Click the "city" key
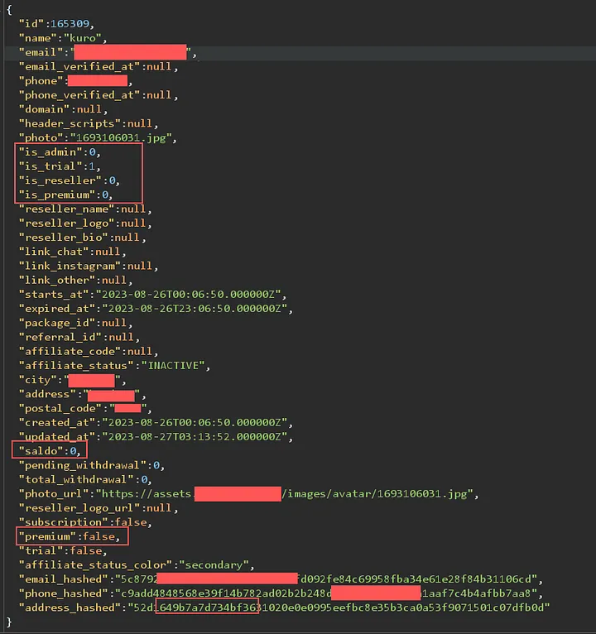 tap(37, 380)
